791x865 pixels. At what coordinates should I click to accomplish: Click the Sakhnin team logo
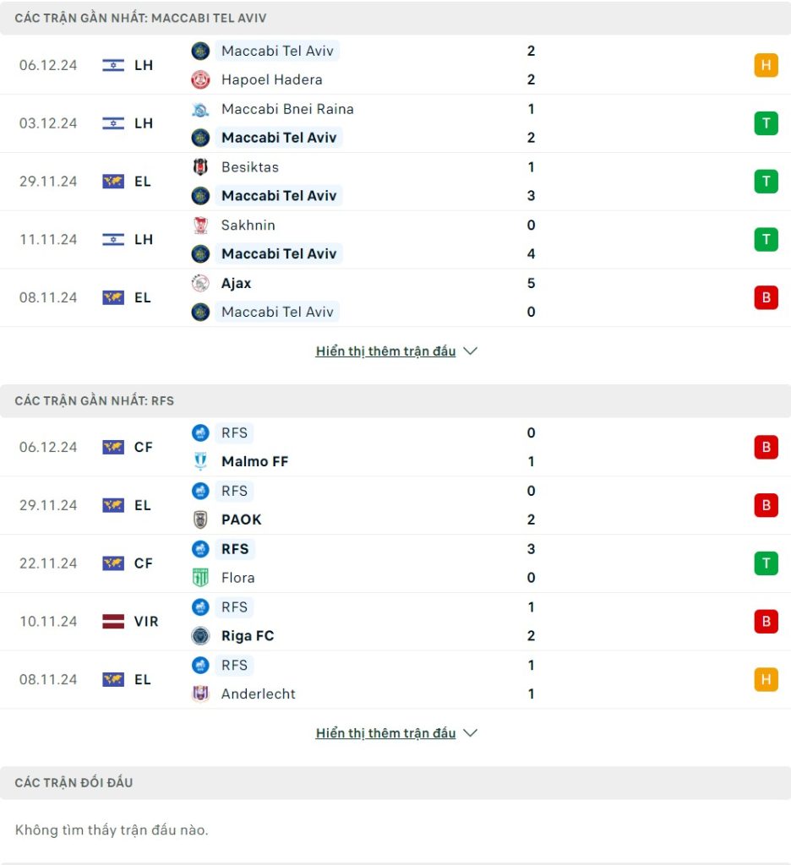200,226
